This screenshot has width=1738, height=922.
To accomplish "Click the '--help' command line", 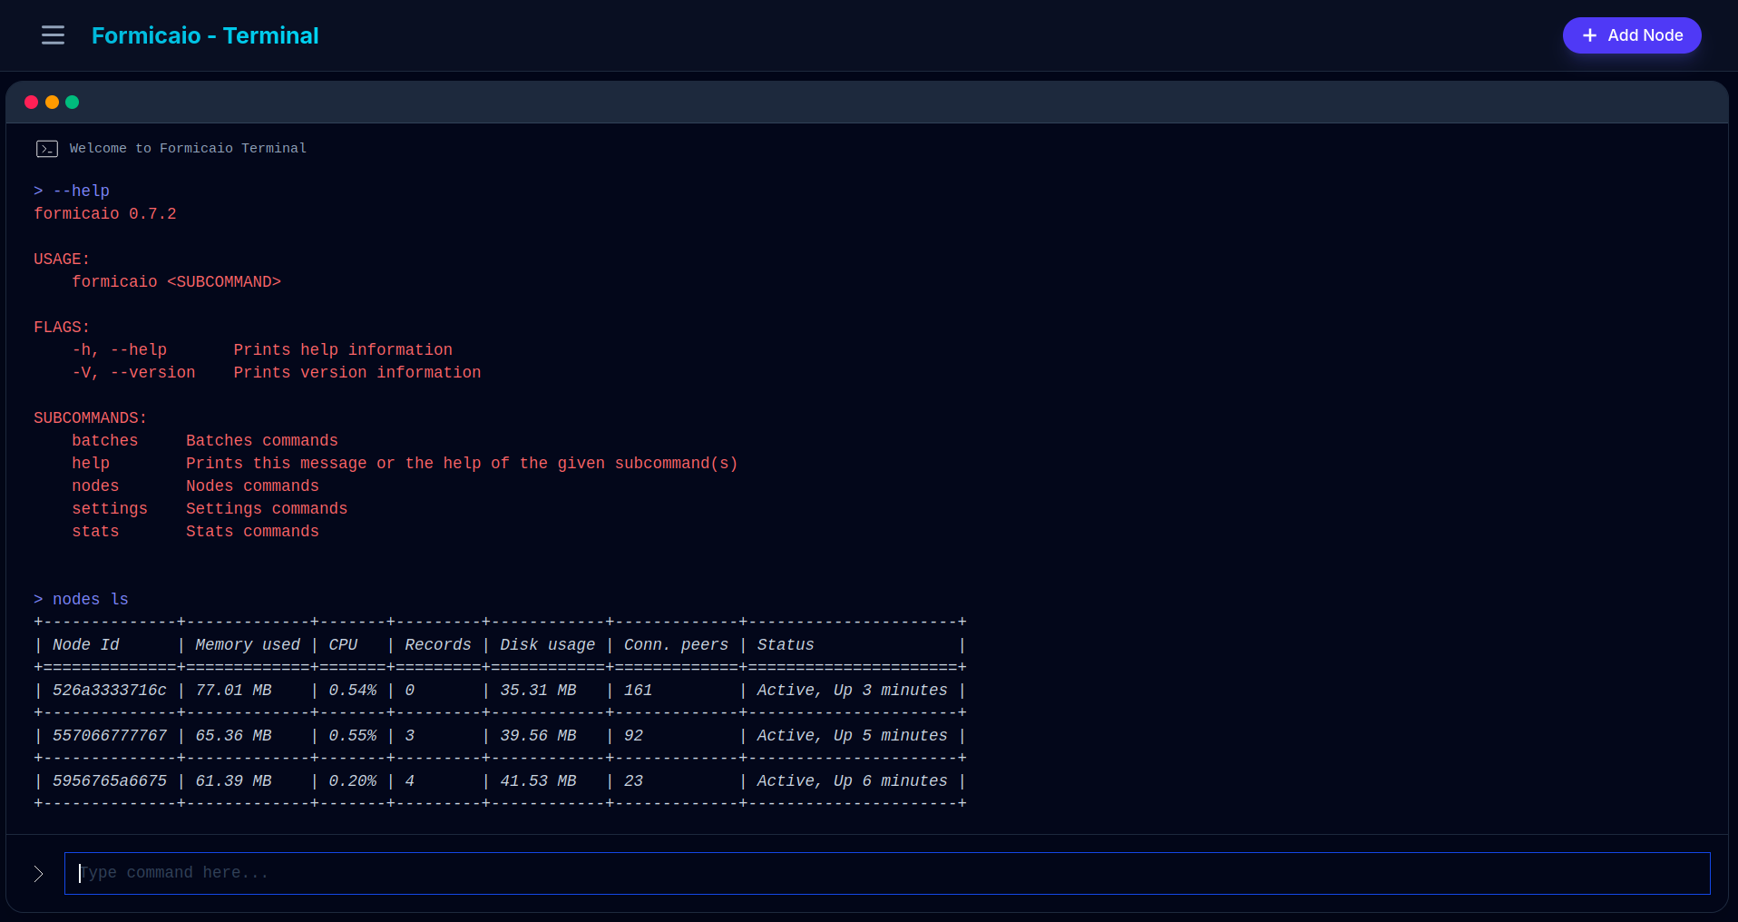I will [x=72, y=191].
